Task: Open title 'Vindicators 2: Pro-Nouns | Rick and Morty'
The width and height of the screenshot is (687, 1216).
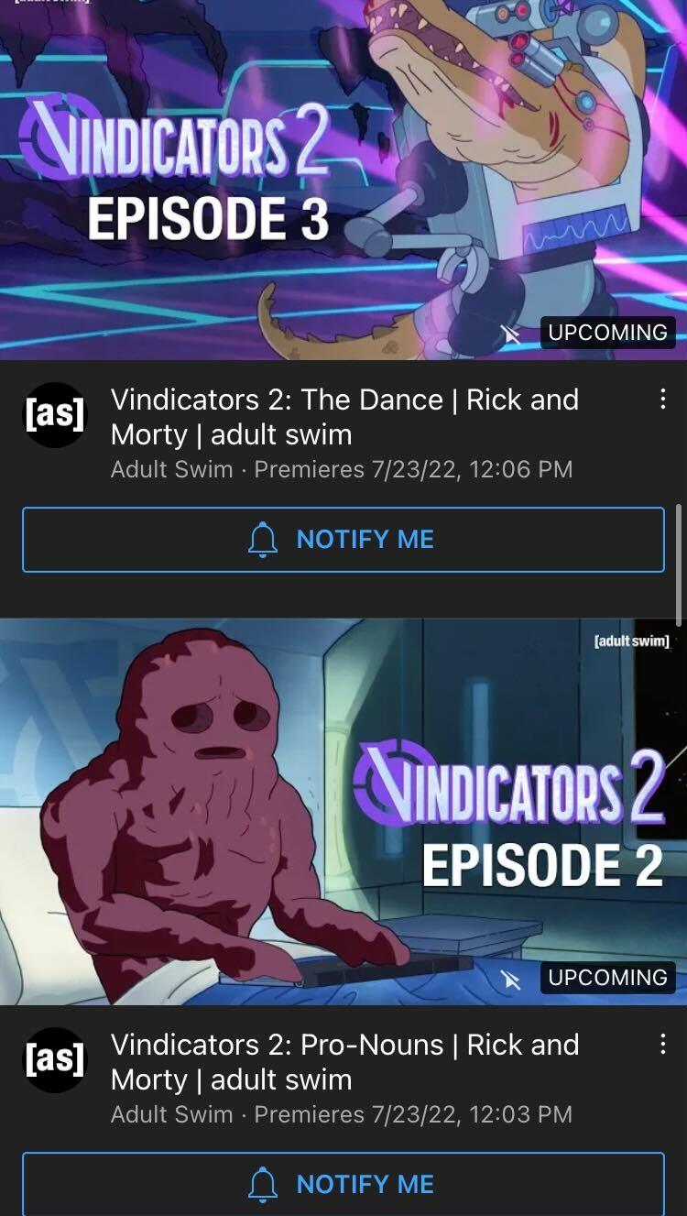Action: click(344, 1062)
